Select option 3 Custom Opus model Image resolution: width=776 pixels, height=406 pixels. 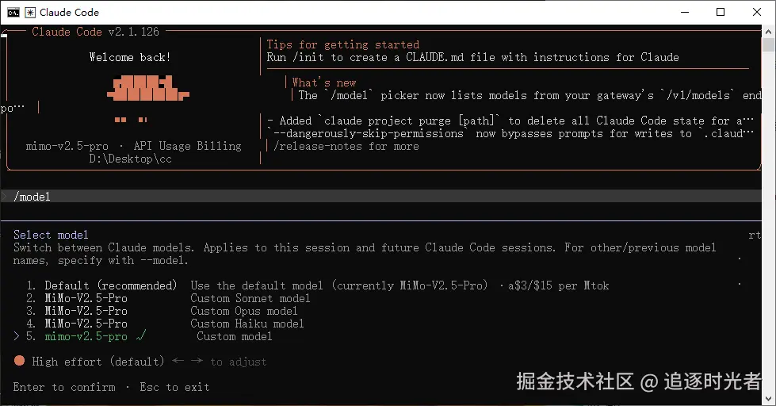162,311
